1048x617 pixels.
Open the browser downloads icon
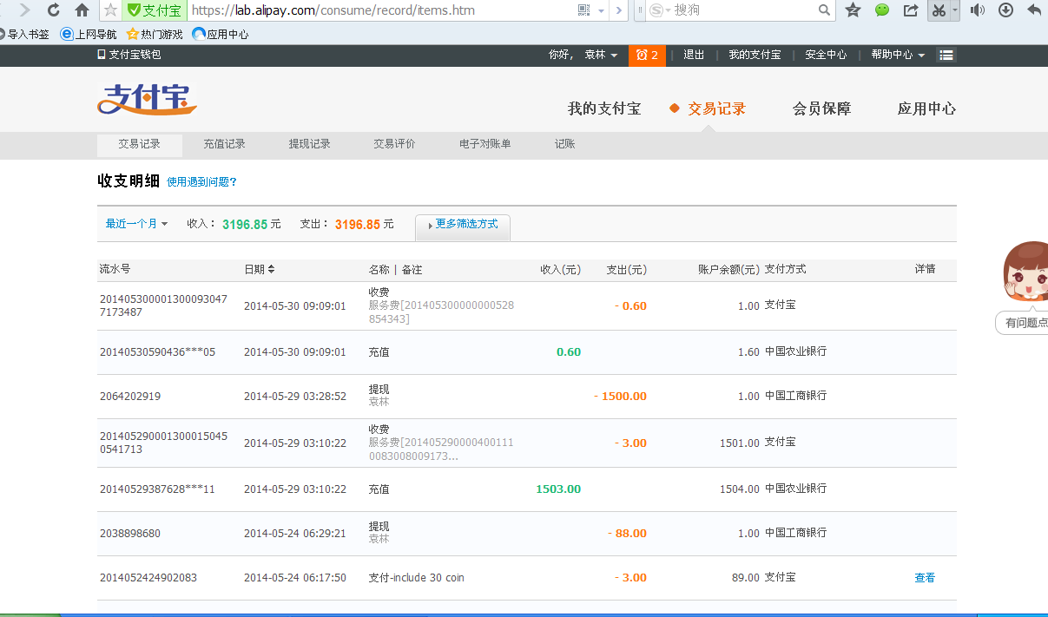[1005, 10]
